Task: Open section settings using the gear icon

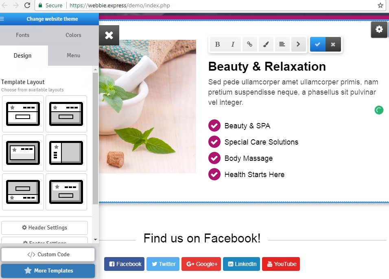Action: pyautogui.click(x=379, y=30)
